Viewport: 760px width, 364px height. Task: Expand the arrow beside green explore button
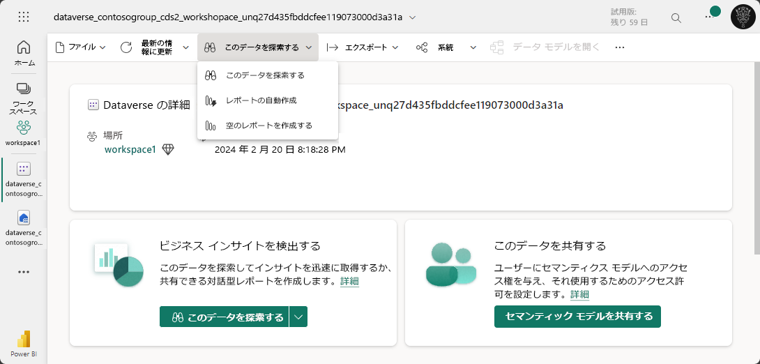pos(298,317)
